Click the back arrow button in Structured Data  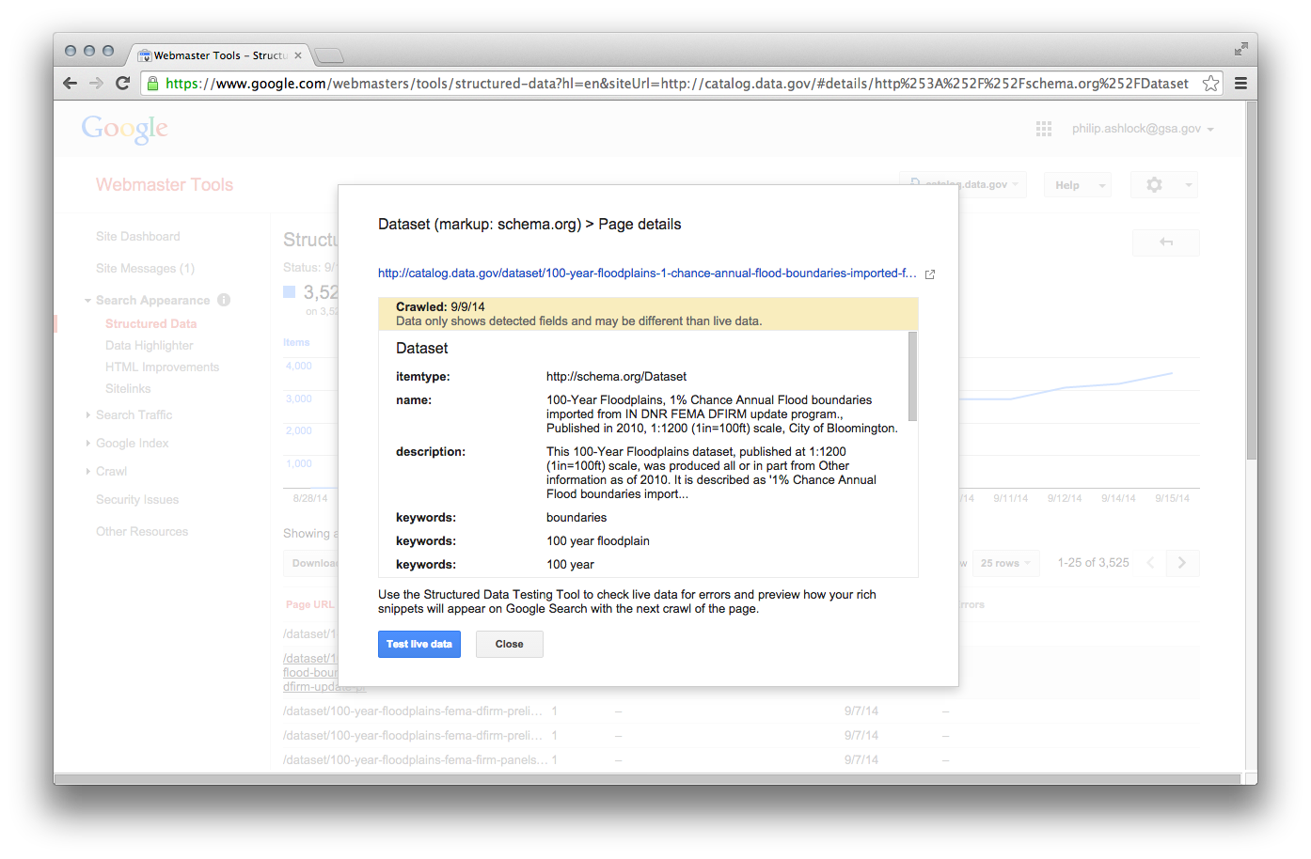click(1166, 242)
